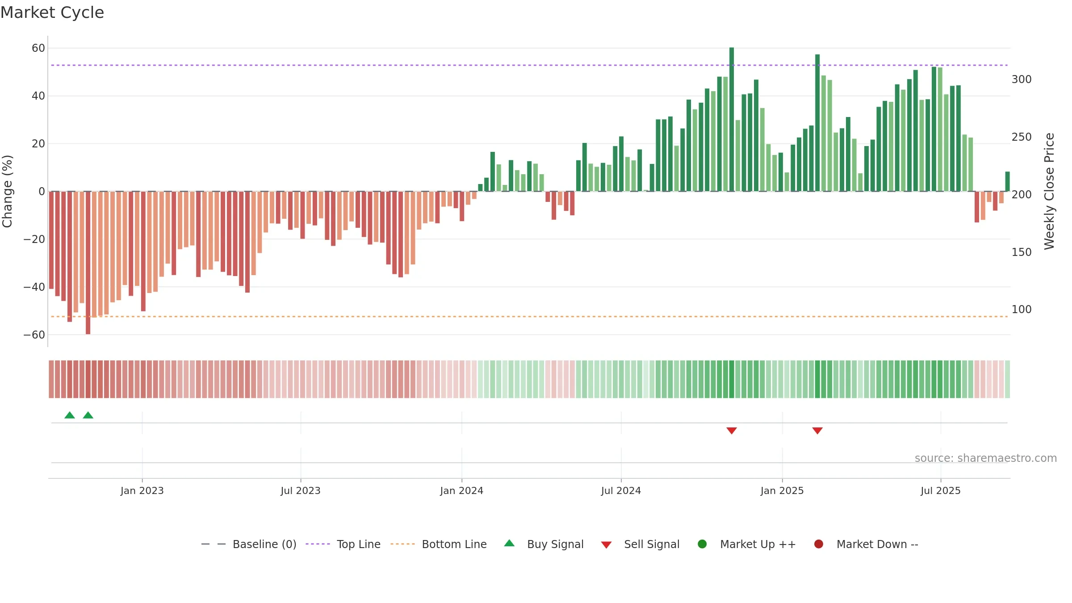Click the tallest green bar reaching 60
The image size is (1072, 603).
[x=732, y=119]
